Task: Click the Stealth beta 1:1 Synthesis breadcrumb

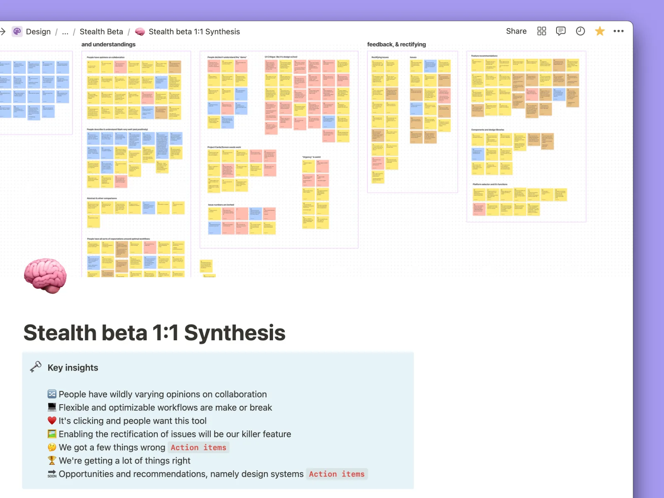Action: coord(194,32)
